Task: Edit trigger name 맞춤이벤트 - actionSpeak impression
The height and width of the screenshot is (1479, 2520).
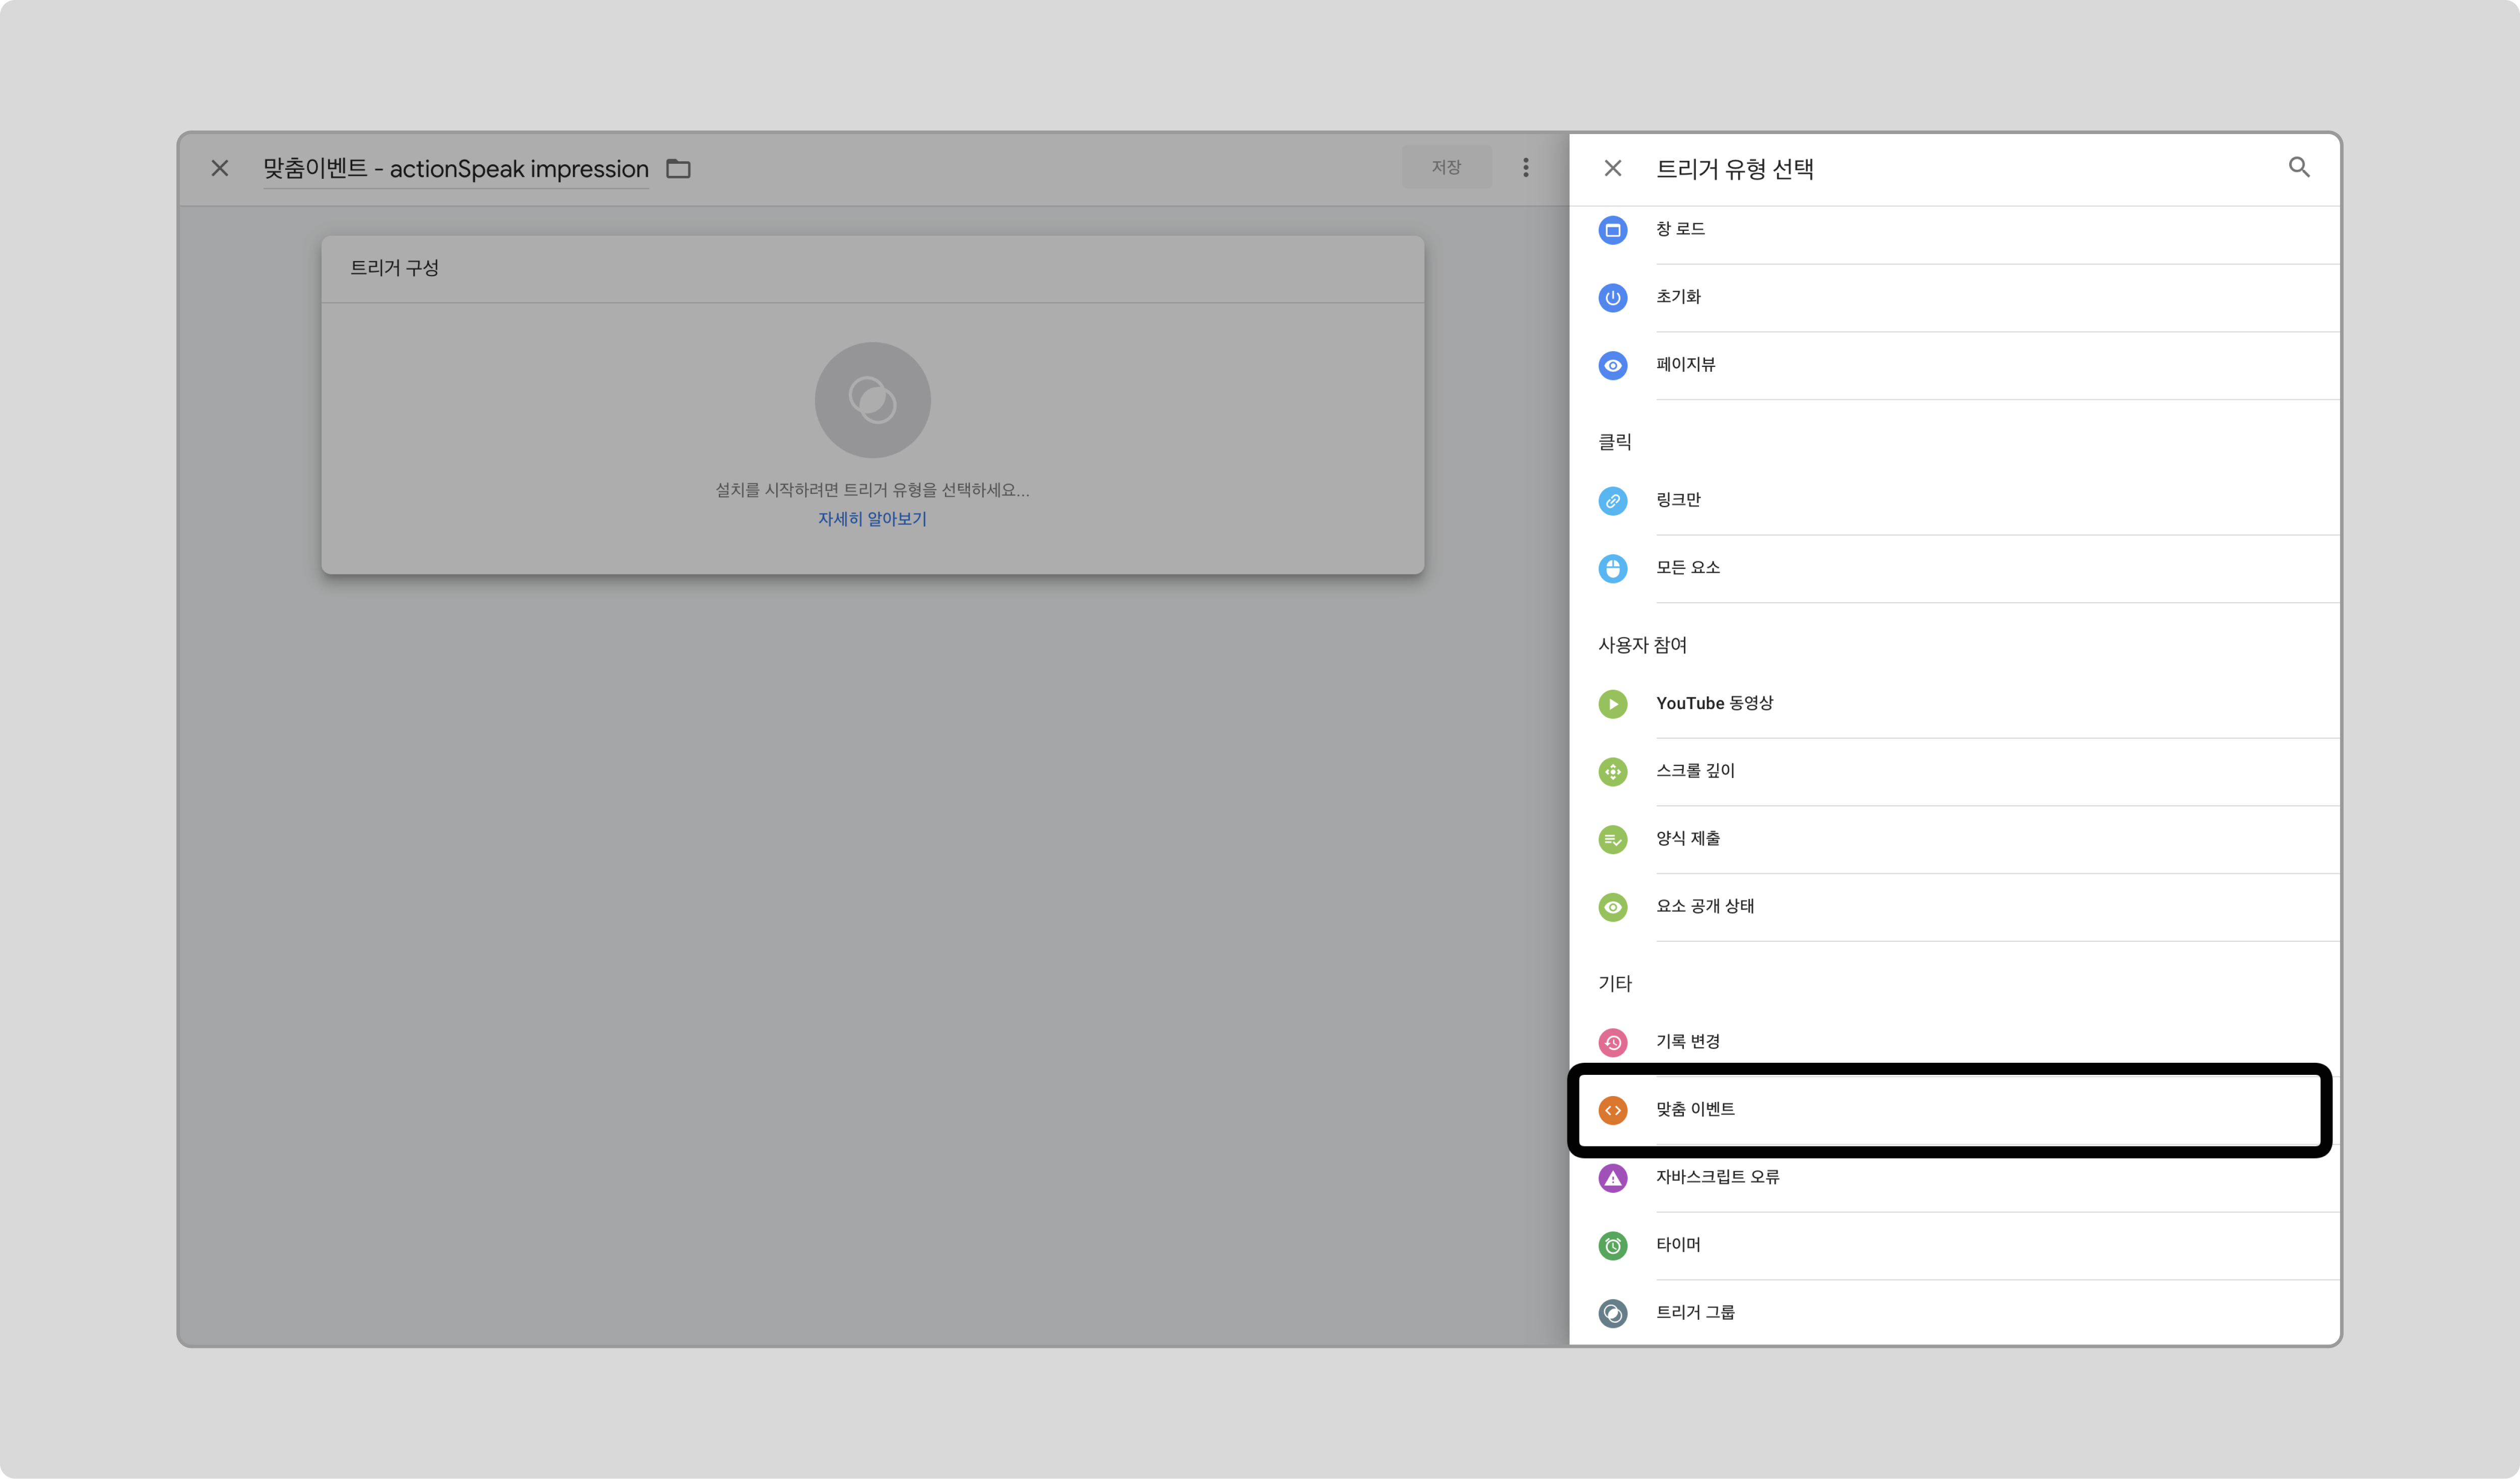Action: pyautogui.click(x=456, y=169)
